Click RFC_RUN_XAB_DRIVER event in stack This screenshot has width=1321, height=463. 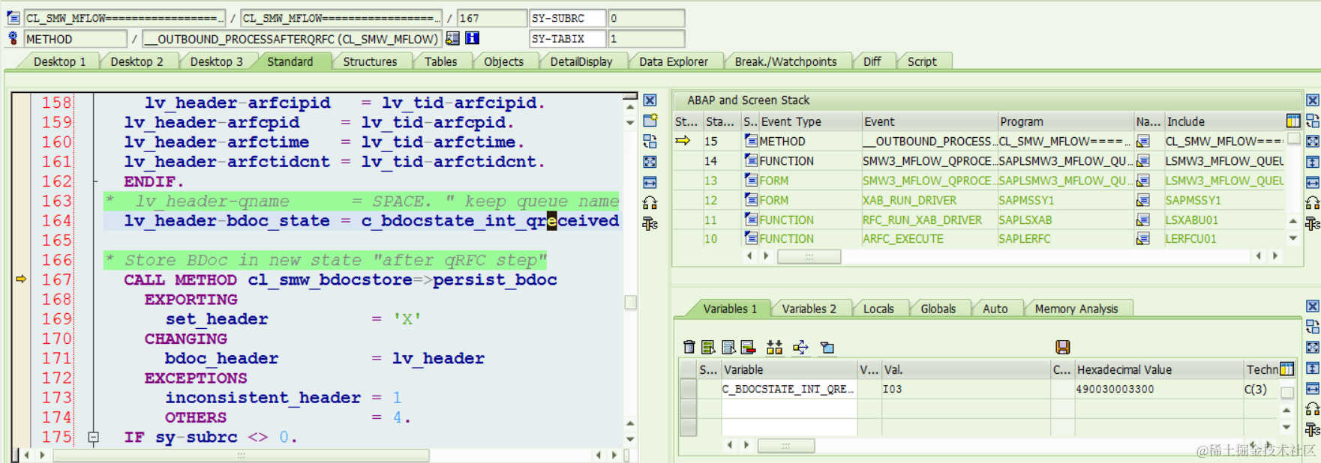922,220
